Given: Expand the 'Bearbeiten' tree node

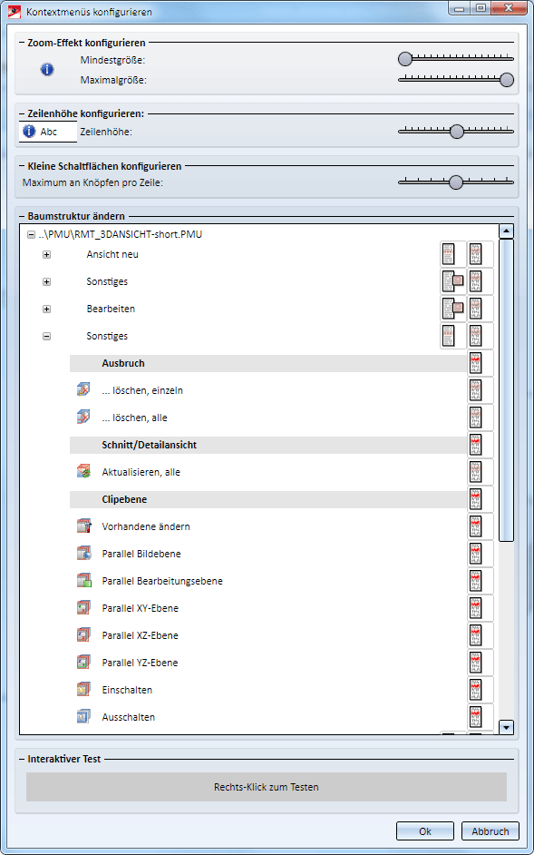Looking at the screenshot, I should [x=47, y=310].
